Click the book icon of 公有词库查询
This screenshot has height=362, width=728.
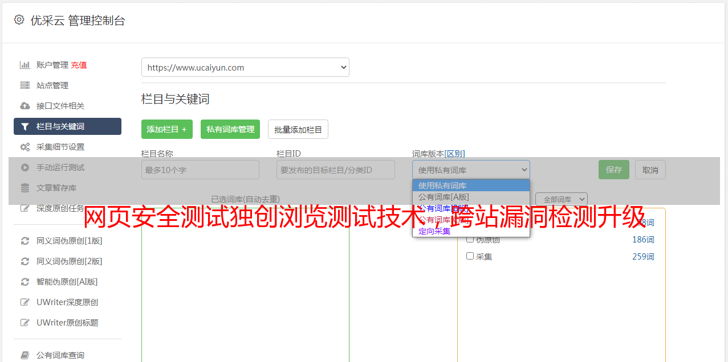click(25, 355)
